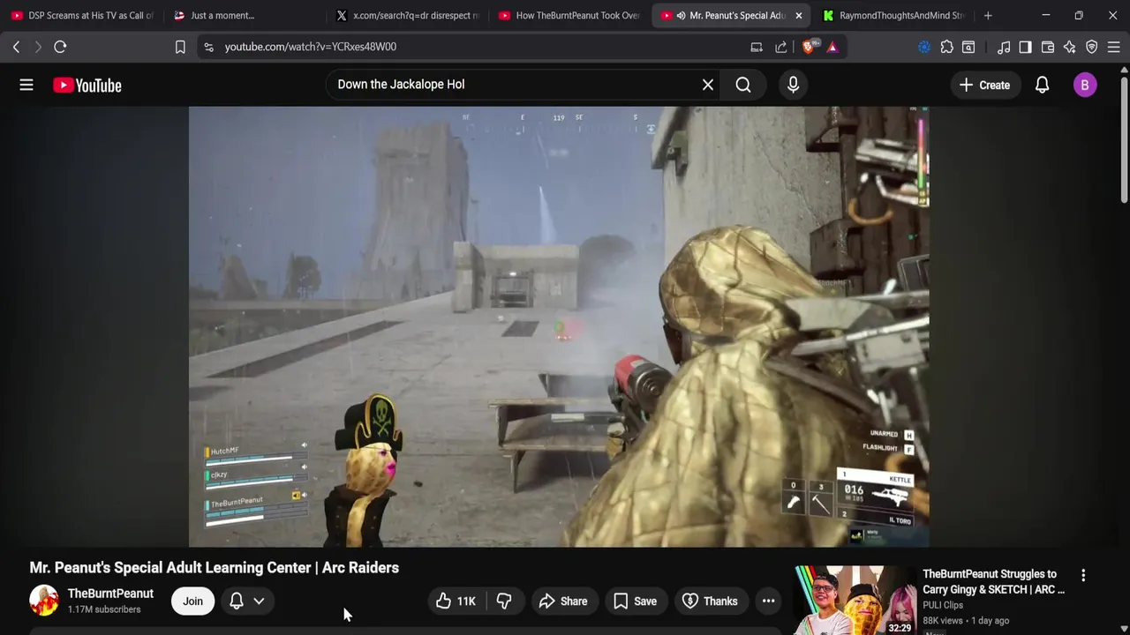Screen dimensions: 1130x635
Task: Click the address bar URL
Action: coord(311,47)
